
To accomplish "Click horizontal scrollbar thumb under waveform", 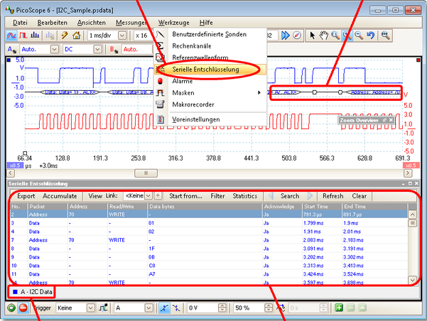I will pyautogui.click(x=146, y=173).
